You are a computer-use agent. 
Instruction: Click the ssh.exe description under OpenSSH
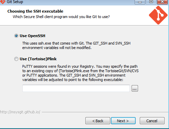click(76, 46)
